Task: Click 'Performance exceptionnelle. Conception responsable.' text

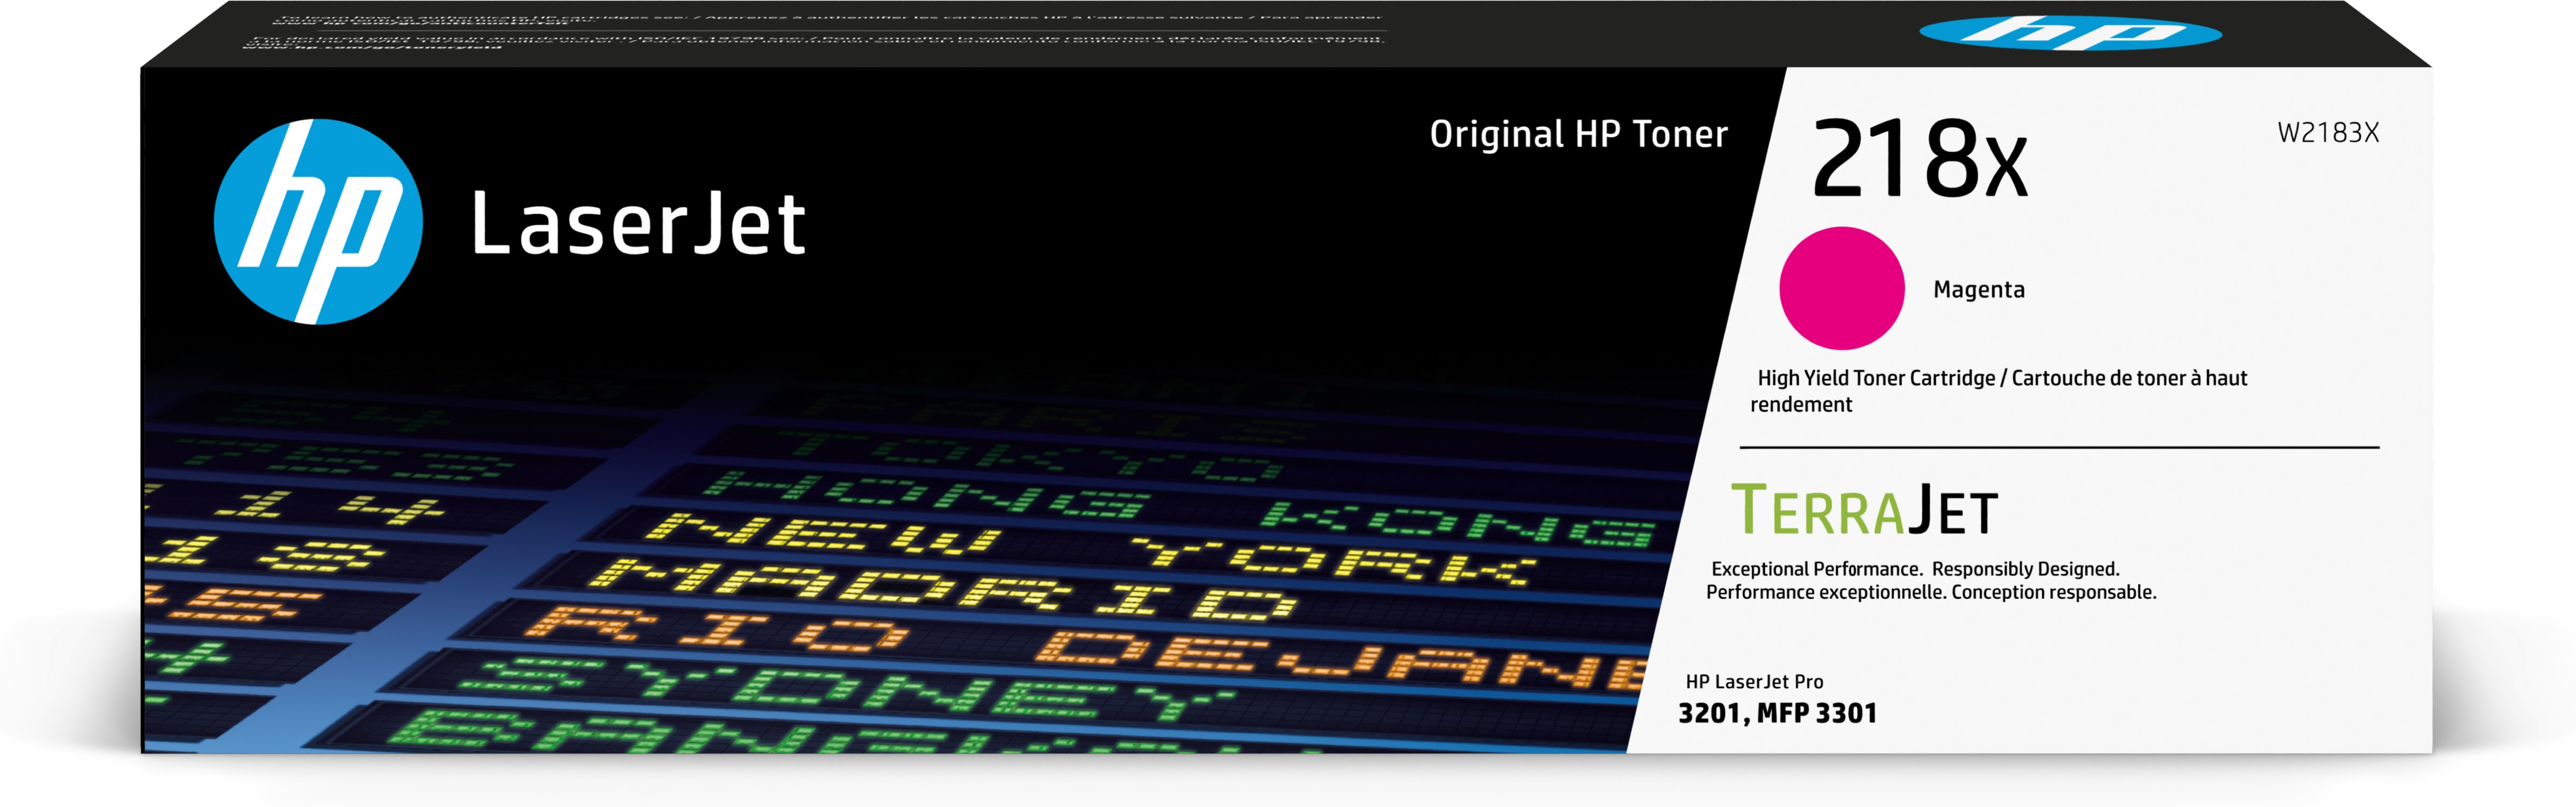Action: click(x=1931, y=592)
